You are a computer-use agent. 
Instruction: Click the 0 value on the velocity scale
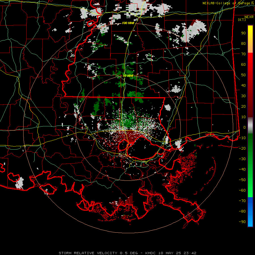[244, 127]
